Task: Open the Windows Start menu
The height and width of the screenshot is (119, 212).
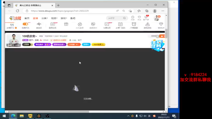Action: 4,116
